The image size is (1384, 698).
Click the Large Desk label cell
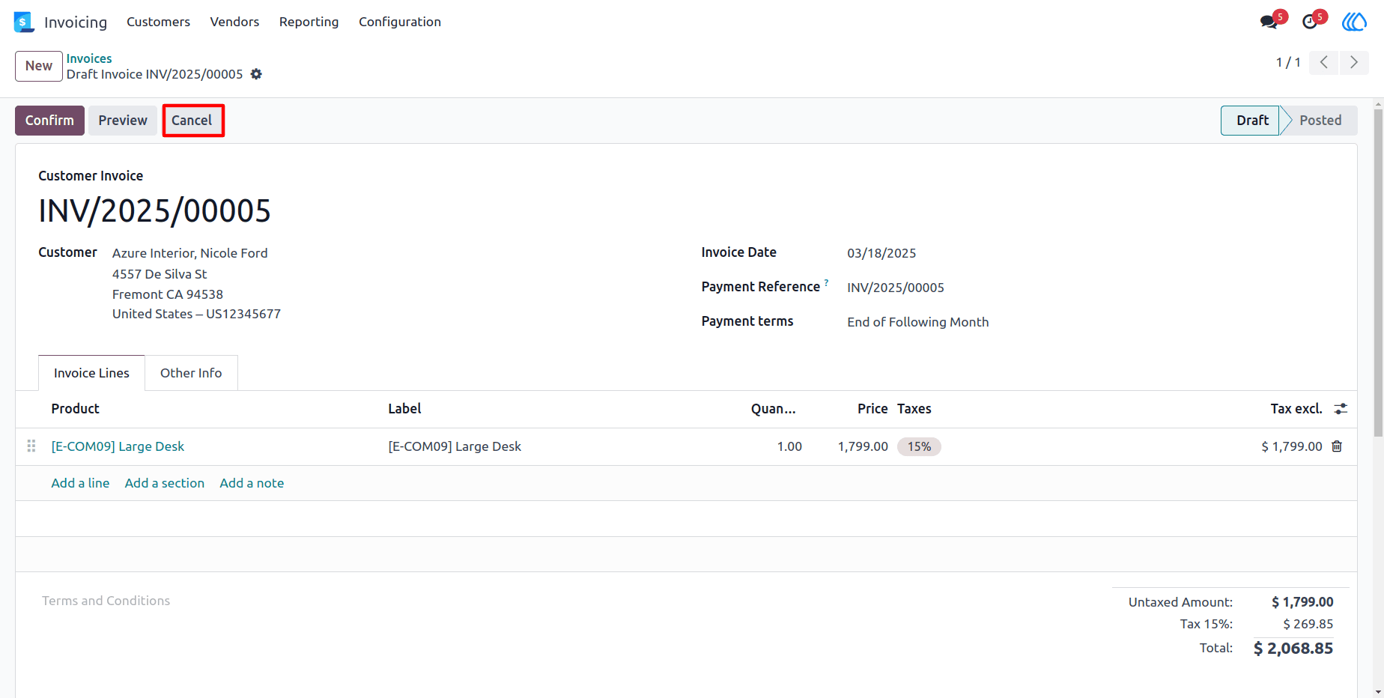tap(455, 446)
